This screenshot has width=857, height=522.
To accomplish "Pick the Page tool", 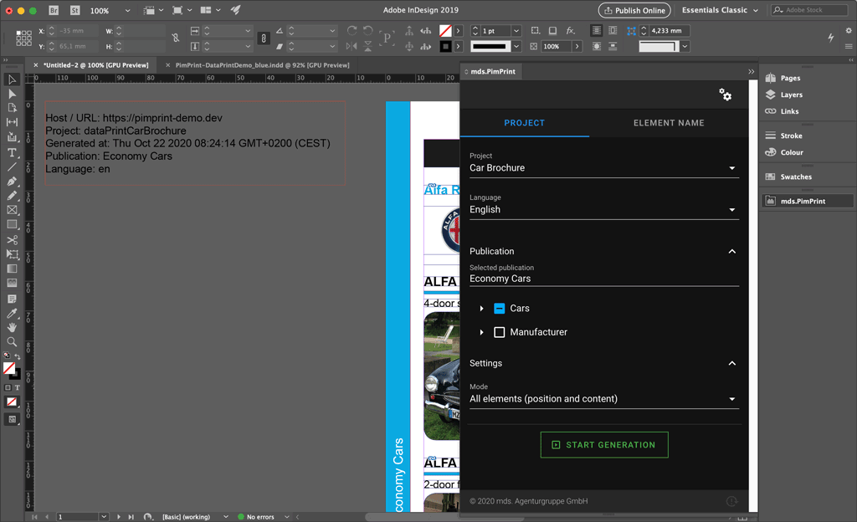I will pos(12,108).
